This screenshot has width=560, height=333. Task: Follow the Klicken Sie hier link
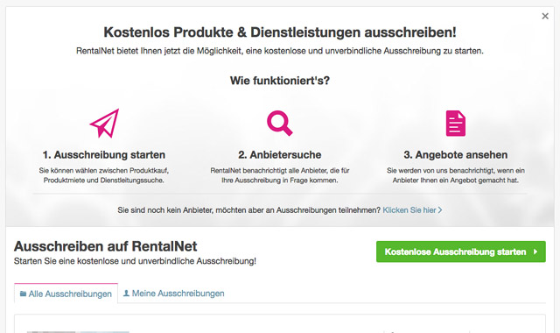[409, 210]
